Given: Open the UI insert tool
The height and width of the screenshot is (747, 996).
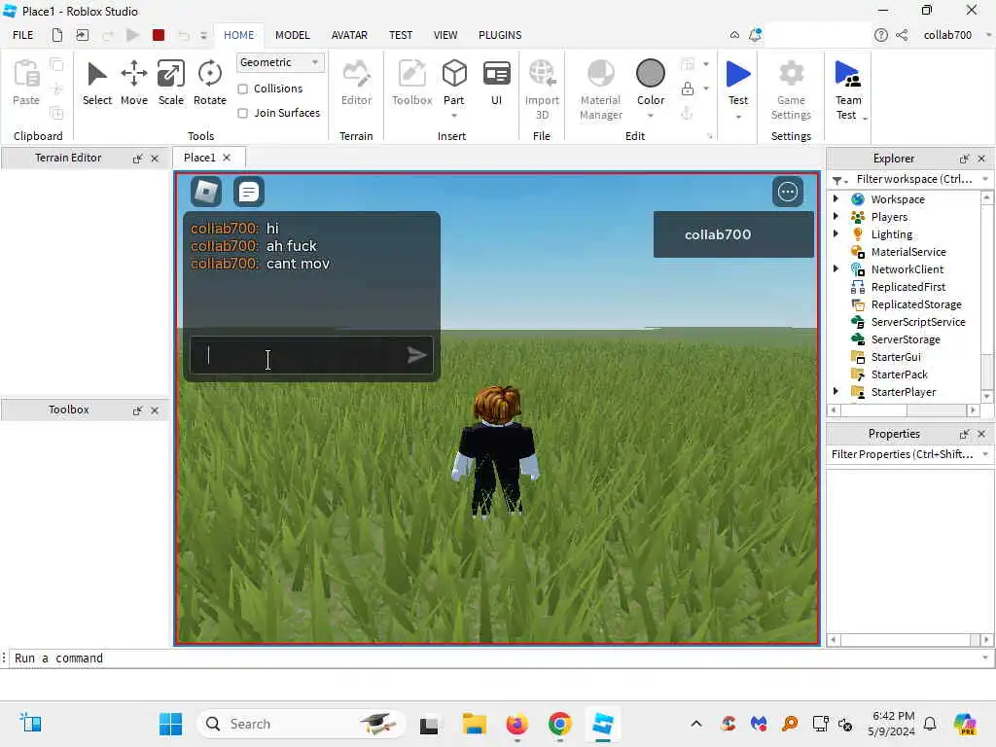Looking at the screenshot, I should (x=496, y=83).
